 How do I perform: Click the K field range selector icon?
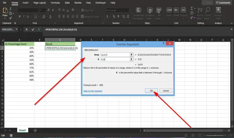pos(131,59)
